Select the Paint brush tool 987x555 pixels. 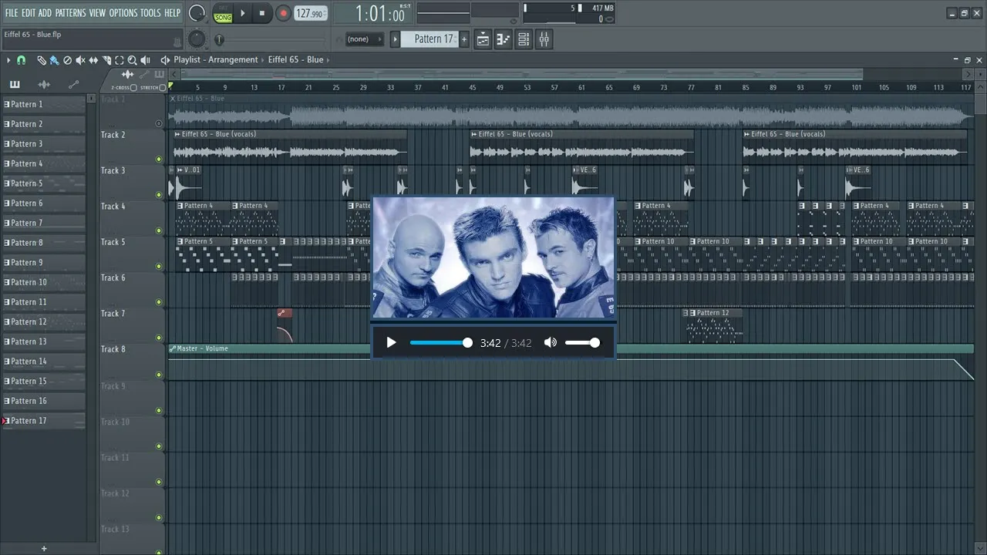point(54,60)
